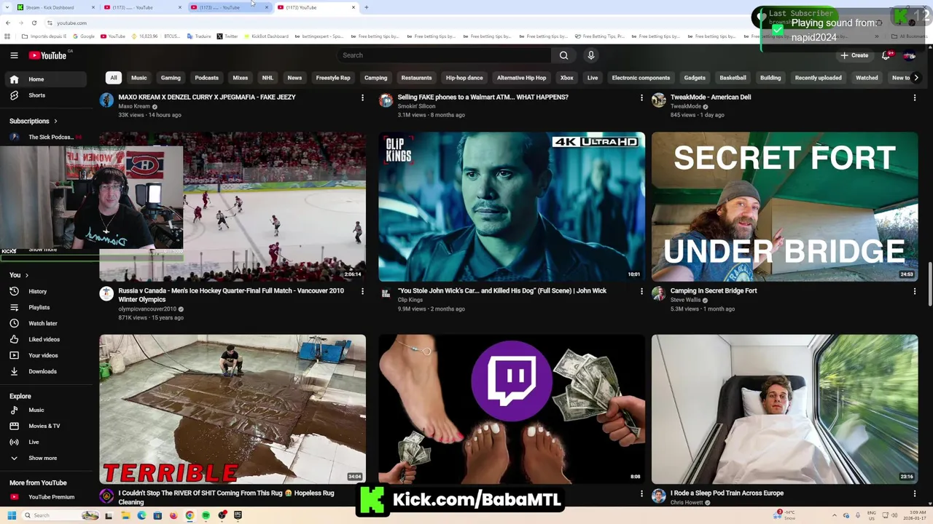Play the Secret Fort Under Bridge thumbnail
The height and width of the screenshot is (524, 933).
[784, 207]
